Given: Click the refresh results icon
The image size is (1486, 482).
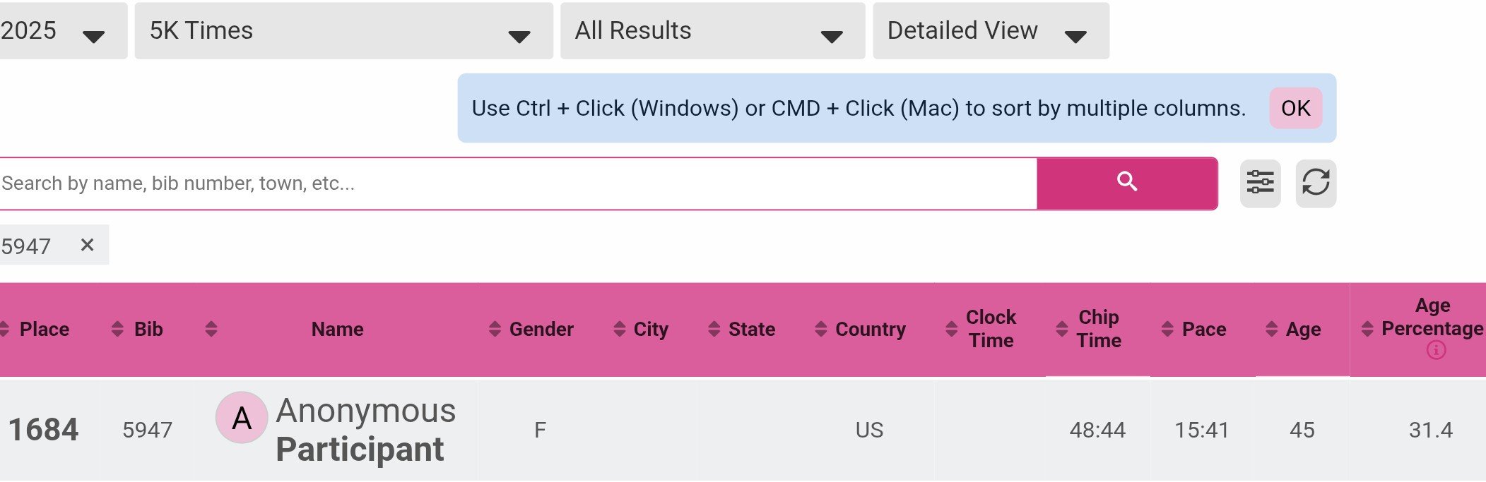Looking at the screenshot, I should point(1315,183).
